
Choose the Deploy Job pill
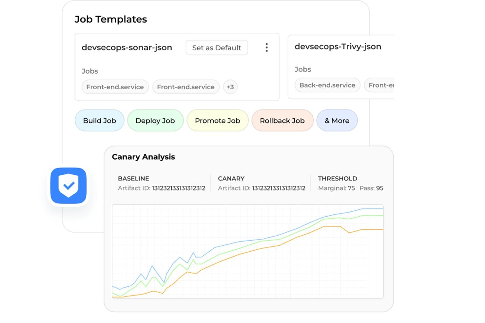pyautogui.click(x=155, y=120)
